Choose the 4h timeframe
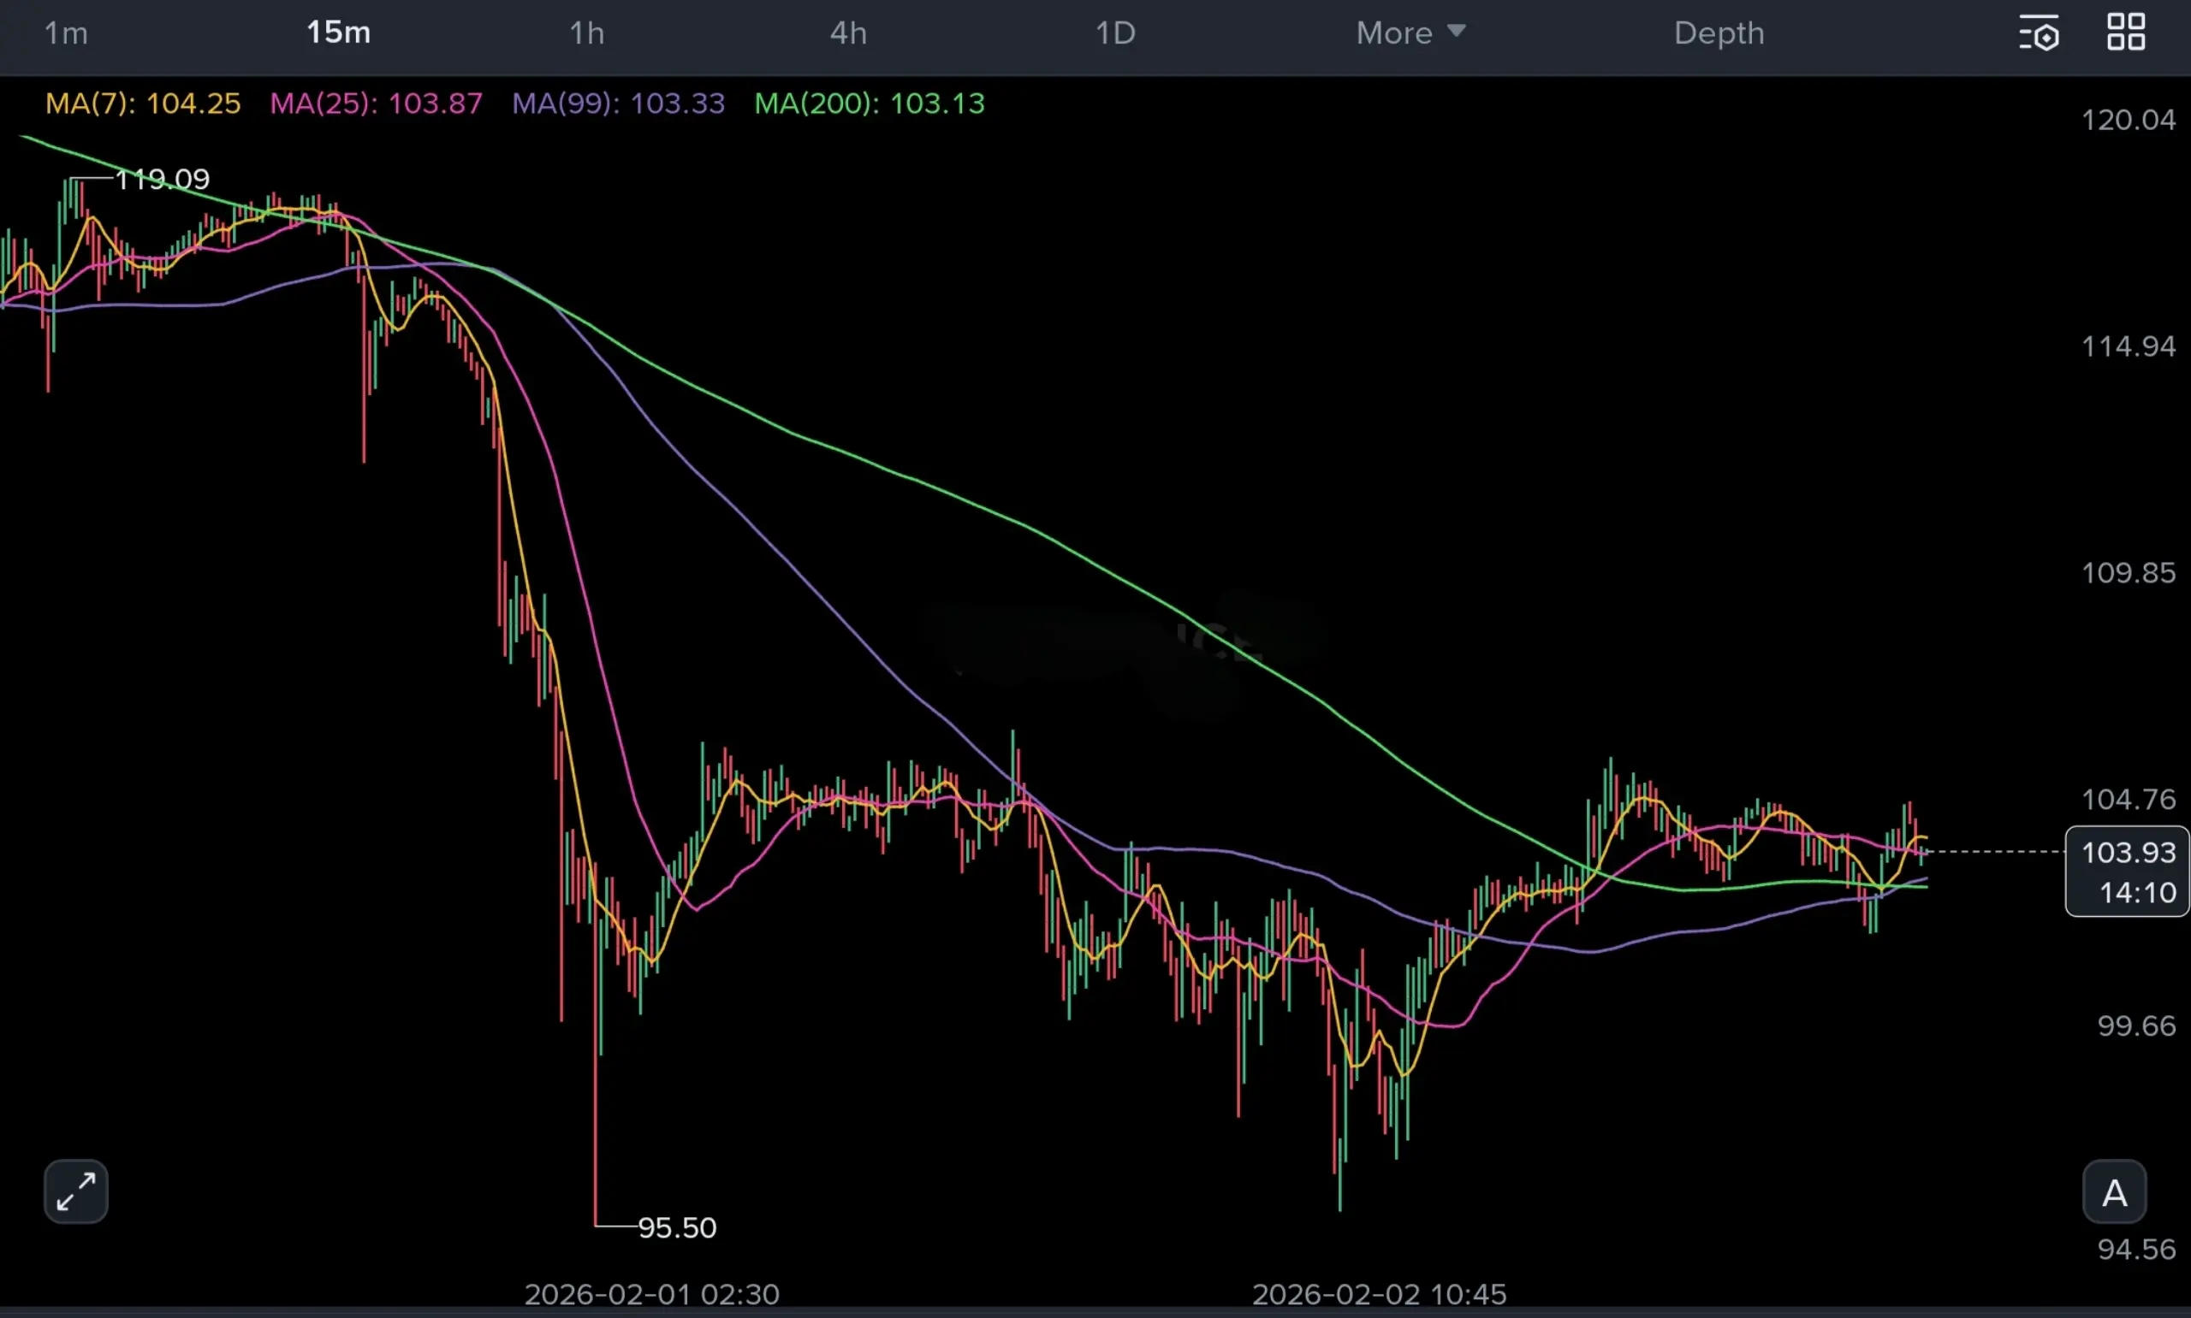Image resolution: width=2191 pixels, height=1318 pixels. click(847, 33)
